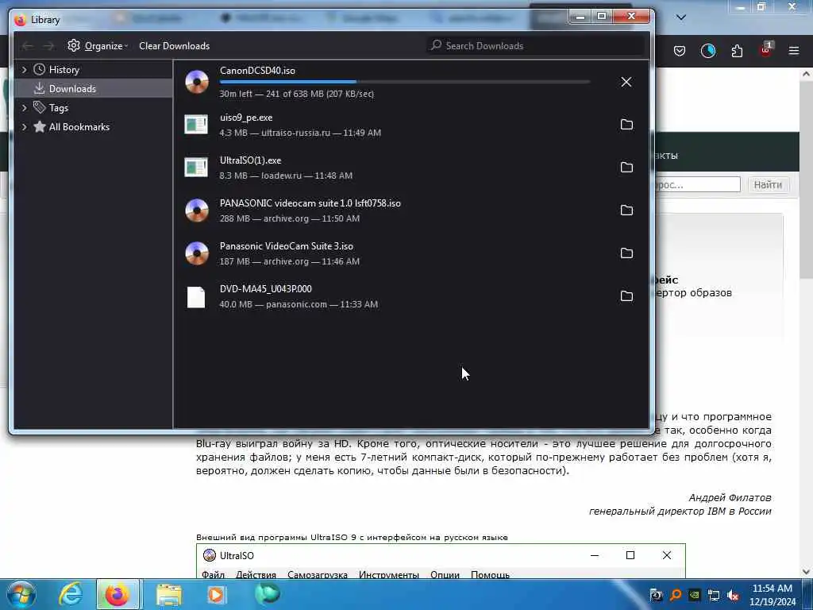Viewport: 813px width, 610px height.
Task: Select PANASONIC videocam suite 1.0 lsft0758.iso name
Action: coord(310,203)
